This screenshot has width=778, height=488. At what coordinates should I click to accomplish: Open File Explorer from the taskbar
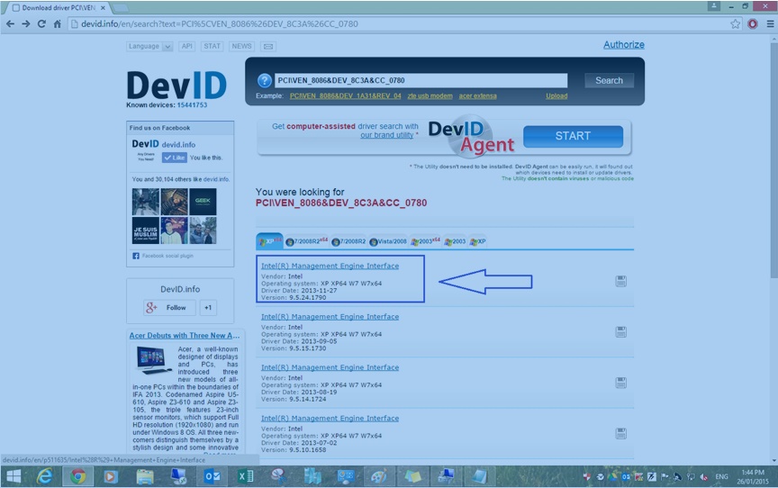click(x=145, y=476)
